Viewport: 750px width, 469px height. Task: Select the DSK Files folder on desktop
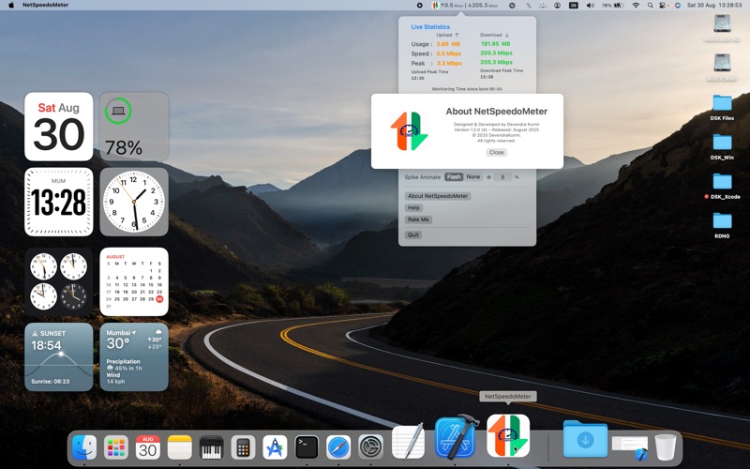[x=722, y=107]
